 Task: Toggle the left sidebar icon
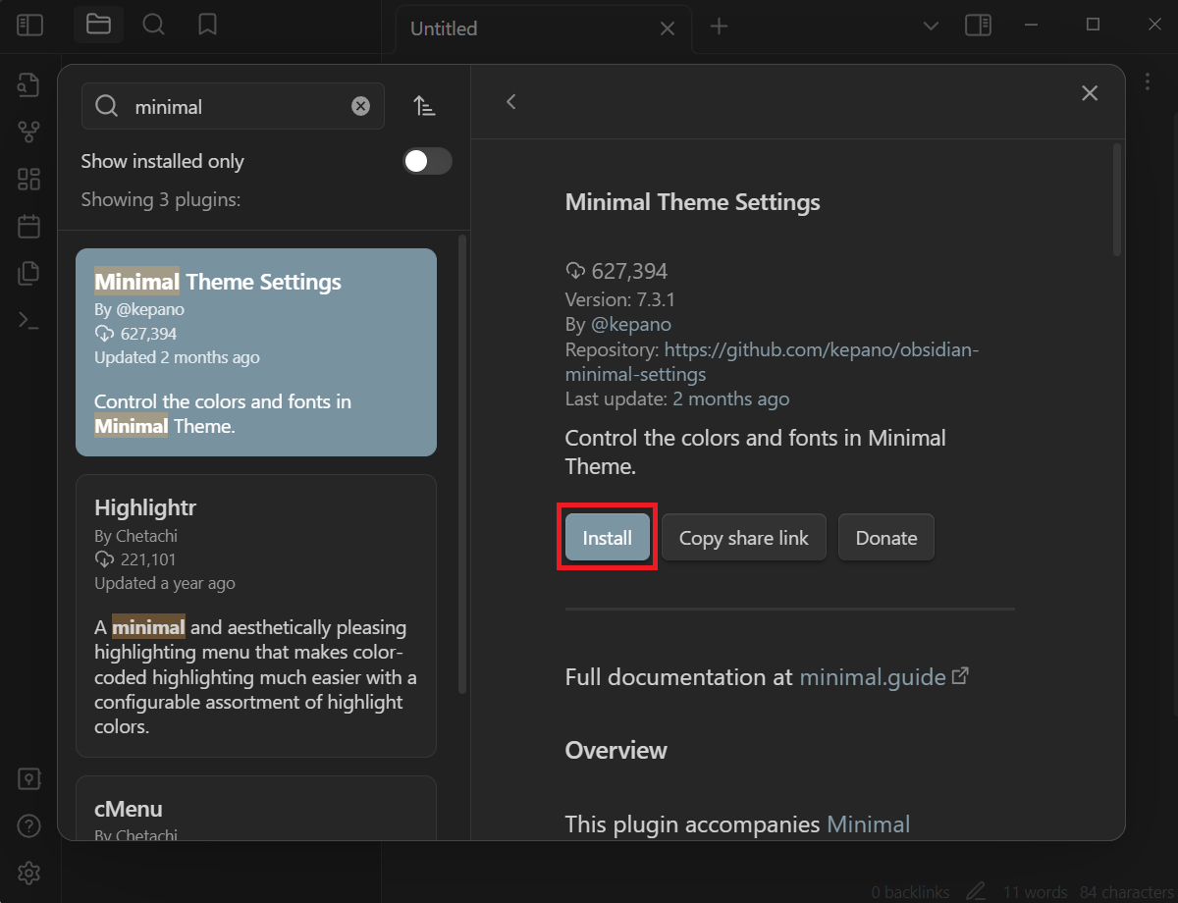29,26
